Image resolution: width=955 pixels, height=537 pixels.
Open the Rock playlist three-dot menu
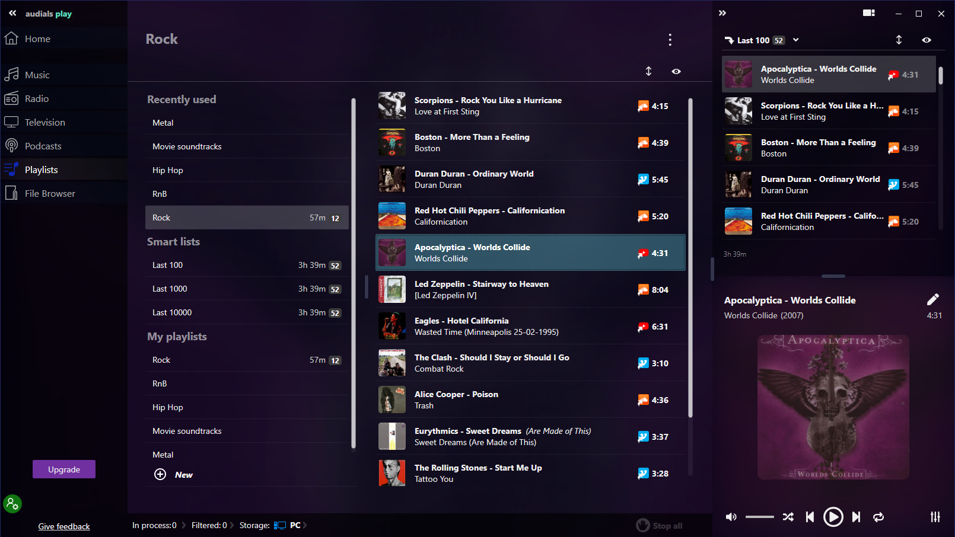(x=670, y=40)
